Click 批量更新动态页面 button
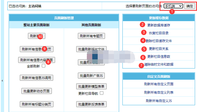 coord(37,91)
